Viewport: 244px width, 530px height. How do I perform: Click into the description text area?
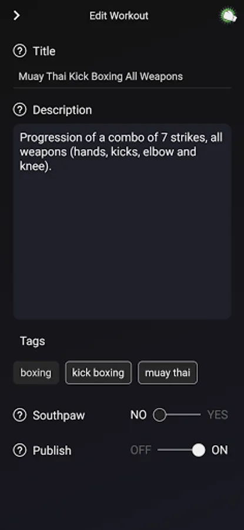(x=122, y=221)
